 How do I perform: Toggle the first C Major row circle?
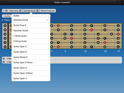coord(4,58)
